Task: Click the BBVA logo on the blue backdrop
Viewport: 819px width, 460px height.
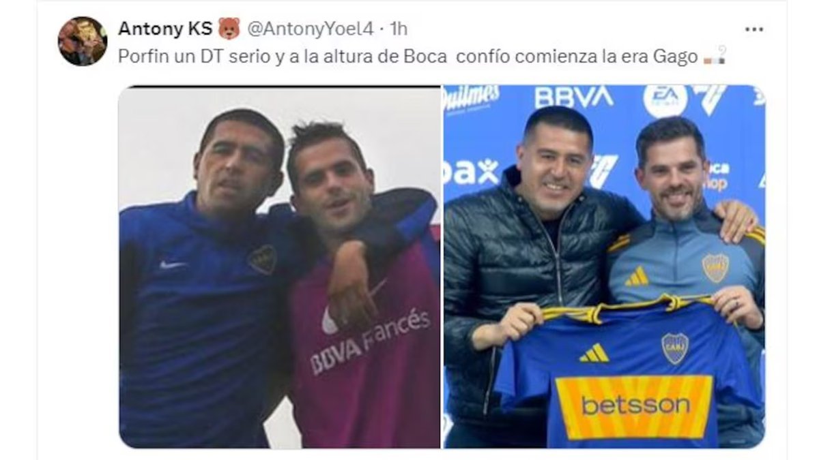Action: click(573, 96)
